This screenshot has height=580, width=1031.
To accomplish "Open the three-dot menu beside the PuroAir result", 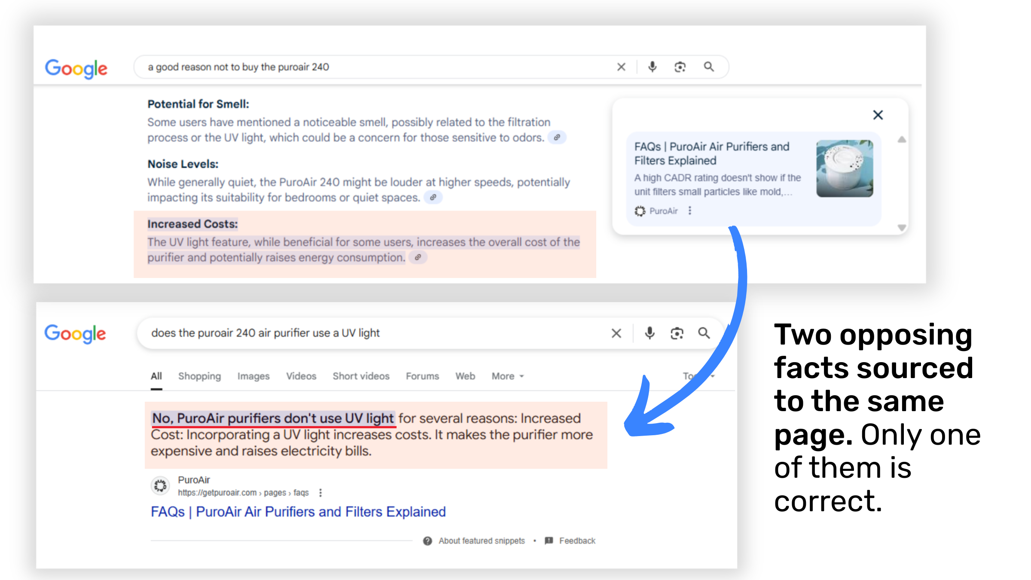I will coord(320,492).
